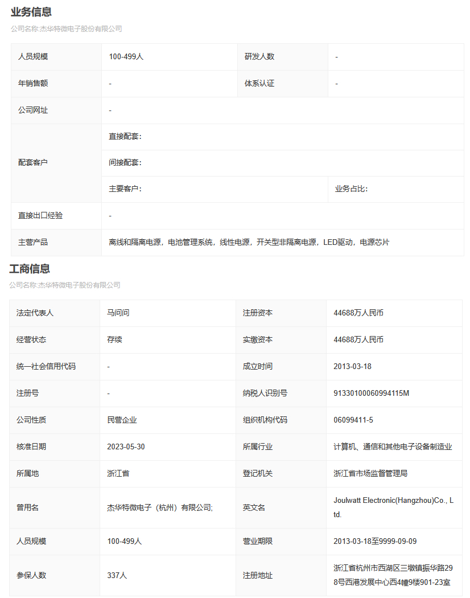
Task: Click the 存续 status value
Action: (114, 339)
